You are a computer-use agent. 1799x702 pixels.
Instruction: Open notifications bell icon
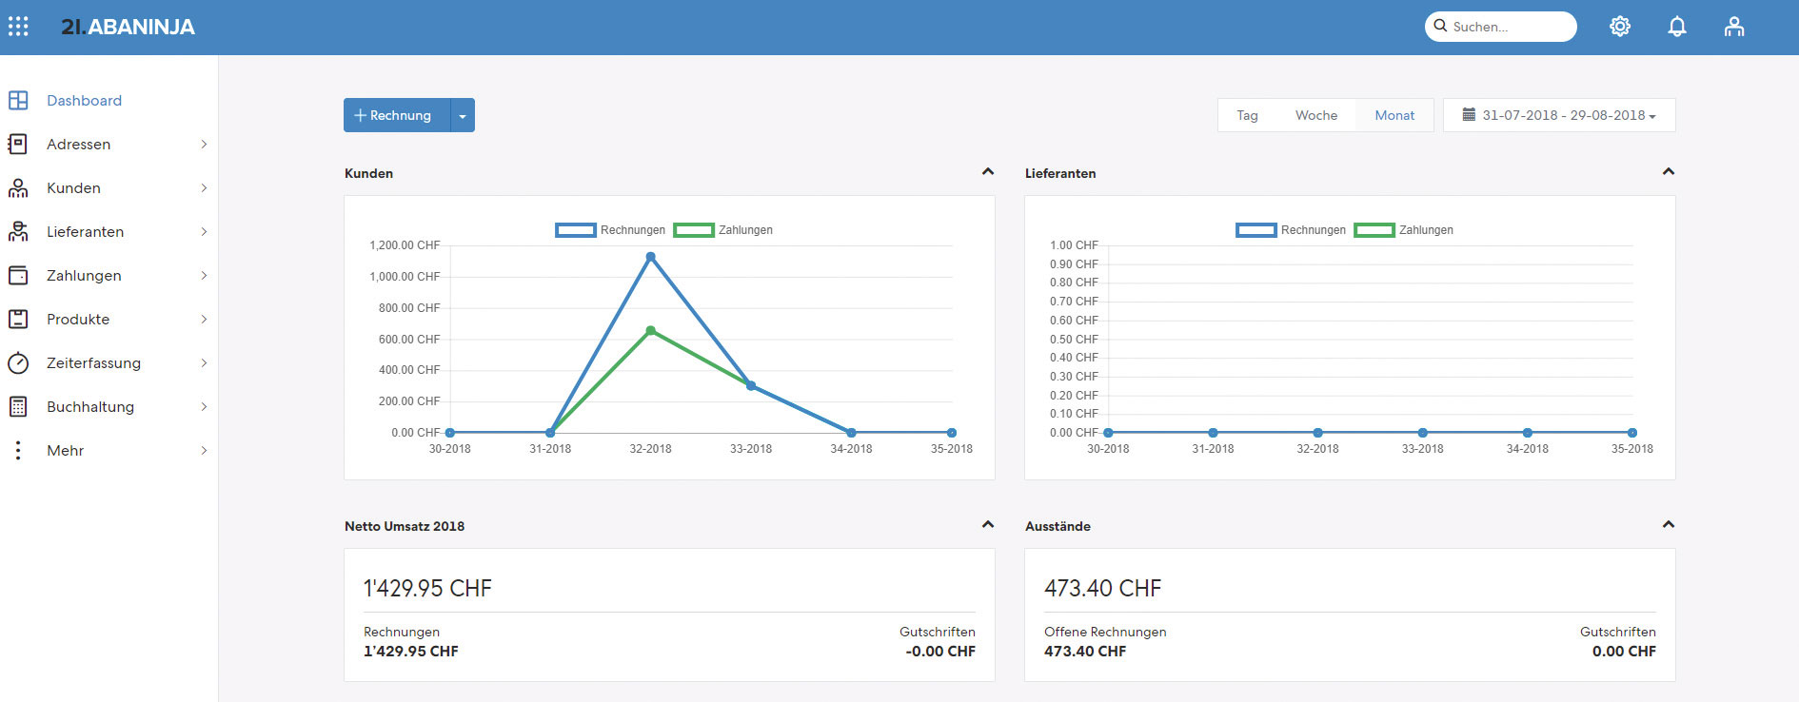tap(1677, 27)
